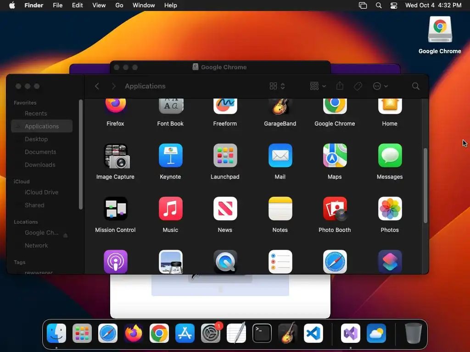This screenshot has width=470, height=352.
Task: Click the Google Chrome window title bar behind
Action: point(220,67)
